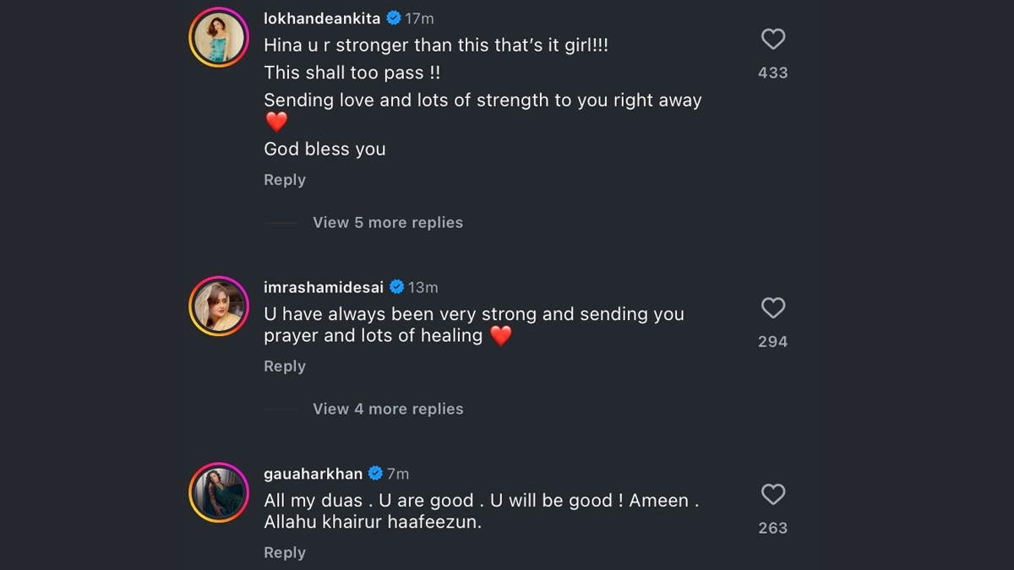Screen dimensions: 1014x570
Task: Click verified badge next to imrashamidesai
Action: [x=396, y=287]
